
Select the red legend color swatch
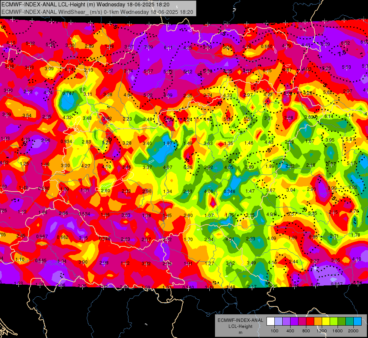310,321
